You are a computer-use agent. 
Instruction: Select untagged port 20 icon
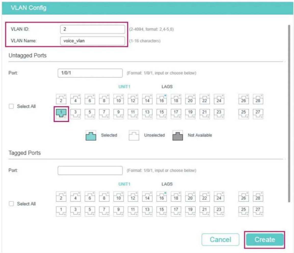coord(190,99)
